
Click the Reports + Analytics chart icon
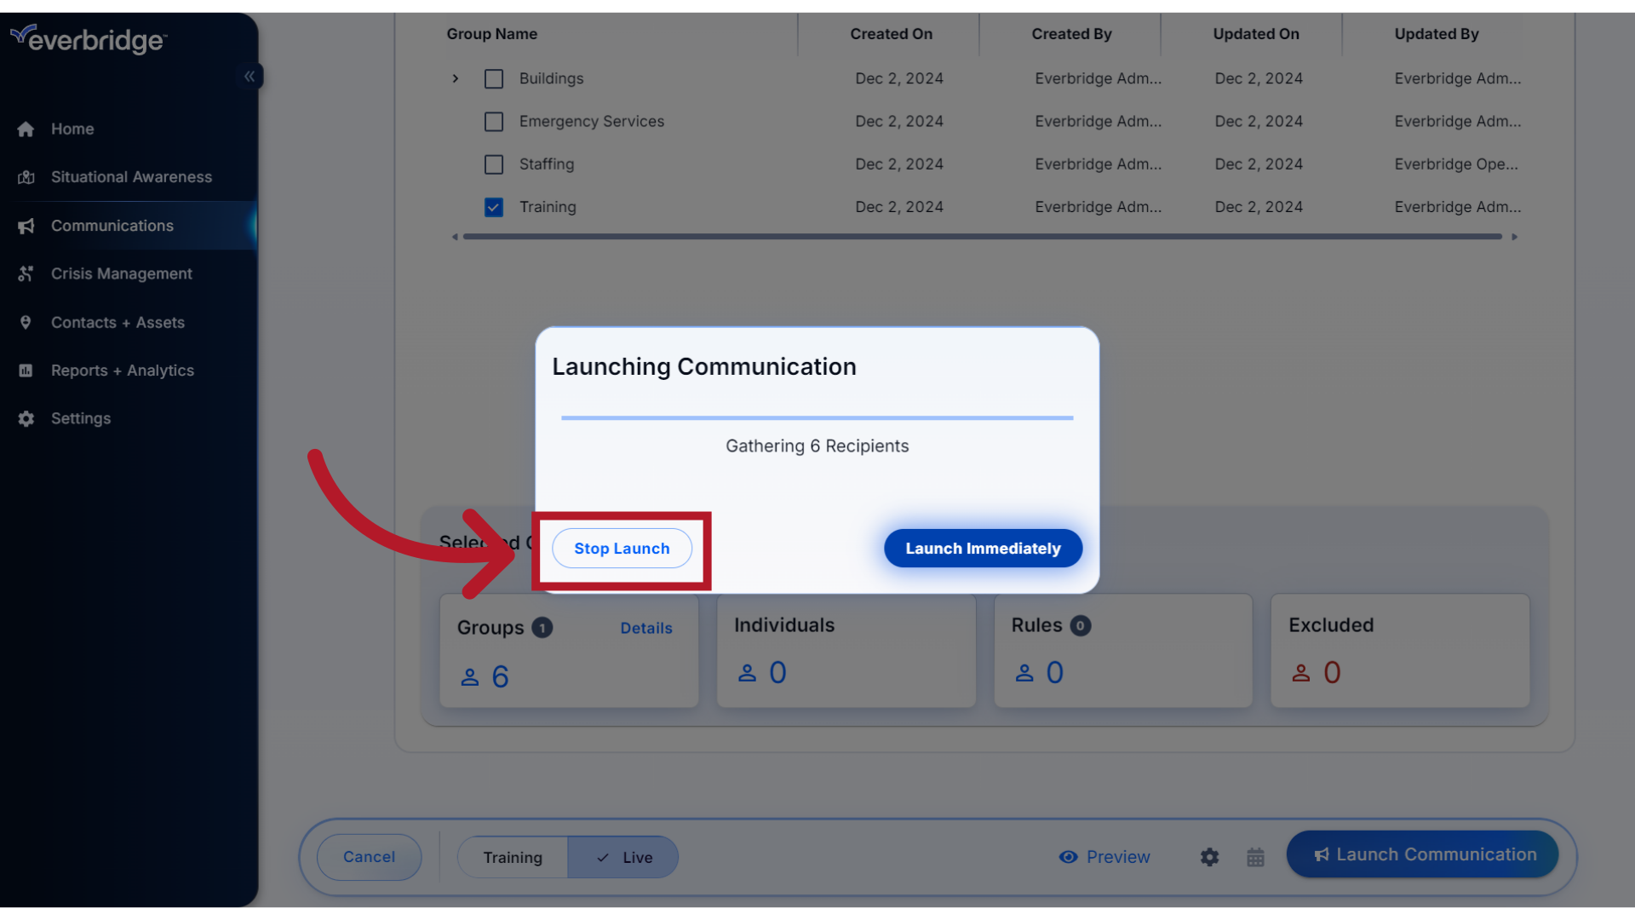[x=26, y=371]
